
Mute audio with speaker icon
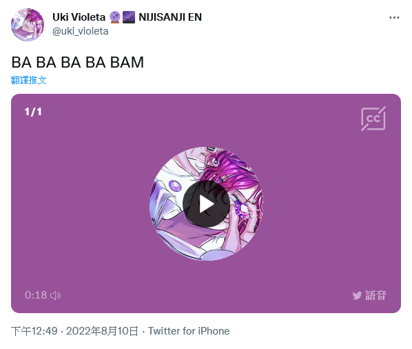(x=55, y=295)
